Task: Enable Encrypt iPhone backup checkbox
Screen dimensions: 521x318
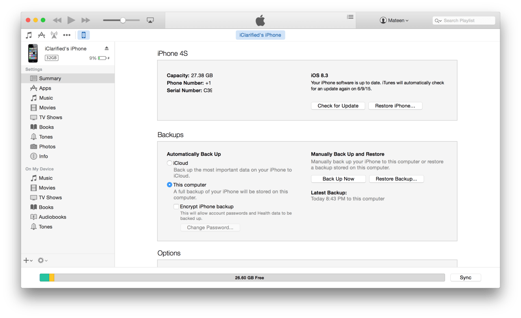Action: [176, 206]
